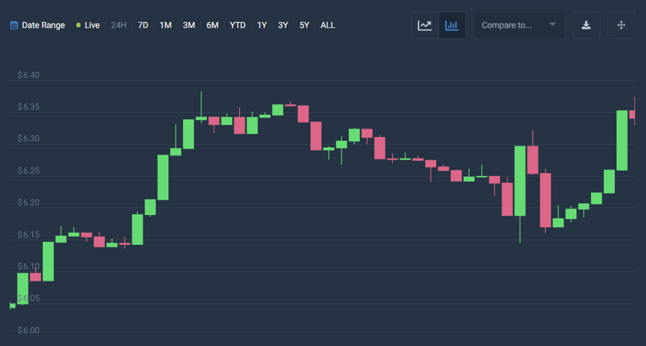Click the tall green candle reaching $6.35

tap(622, 140)
